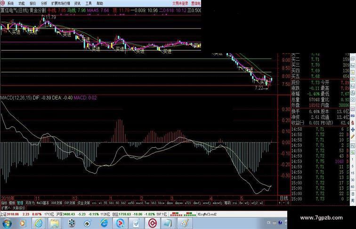Open the 功能 menu
Screen dimensions: 356x229
click(x=22, y=3)
